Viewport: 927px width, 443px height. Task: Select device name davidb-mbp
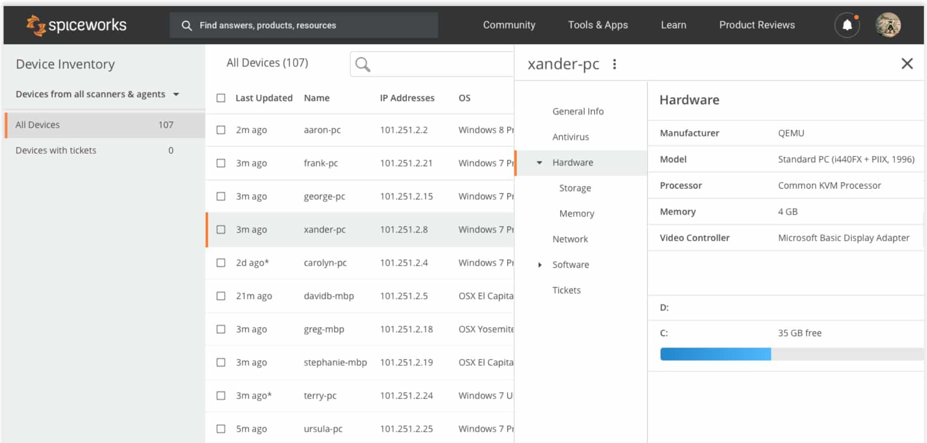[329, 296]
